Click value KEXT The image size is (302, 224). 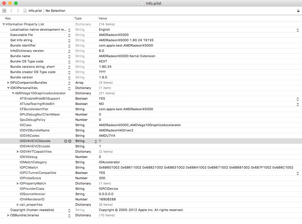click(x=103, y=61)
